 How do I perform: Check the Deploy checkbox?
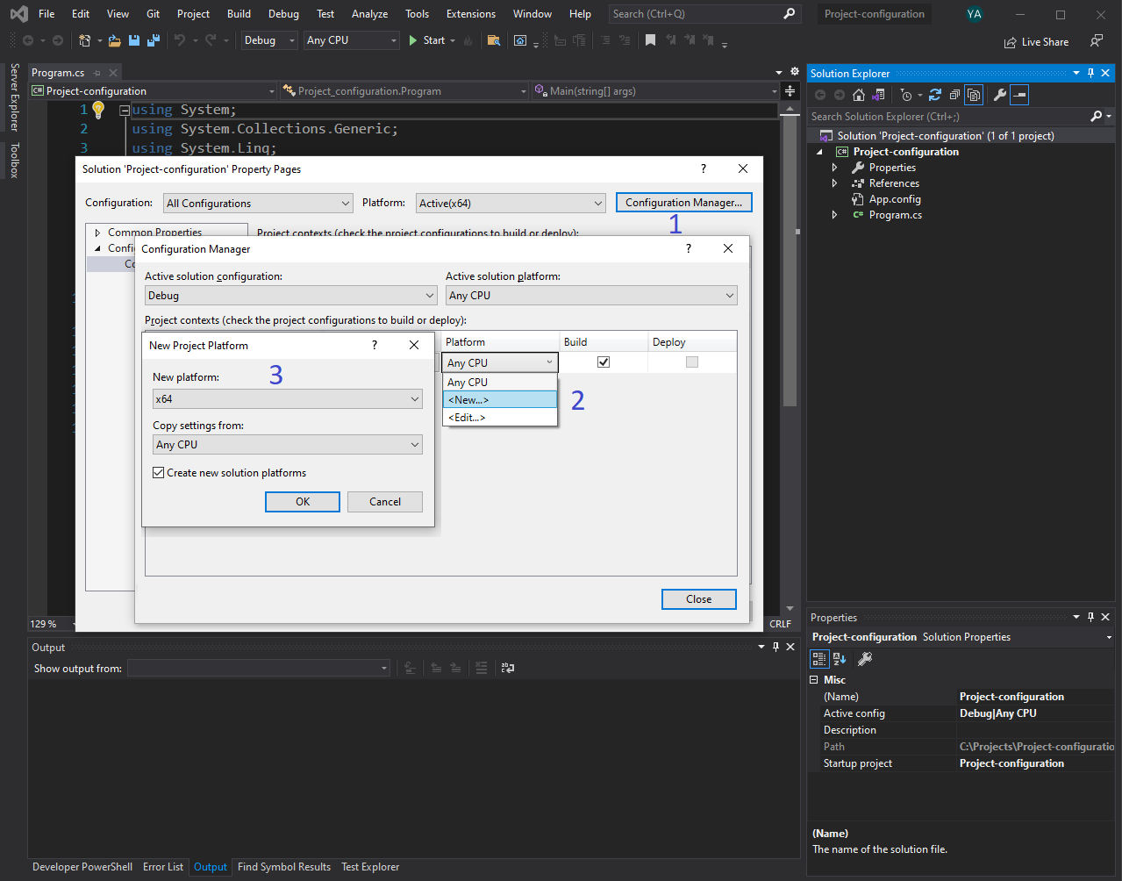[x=692, y=362]
